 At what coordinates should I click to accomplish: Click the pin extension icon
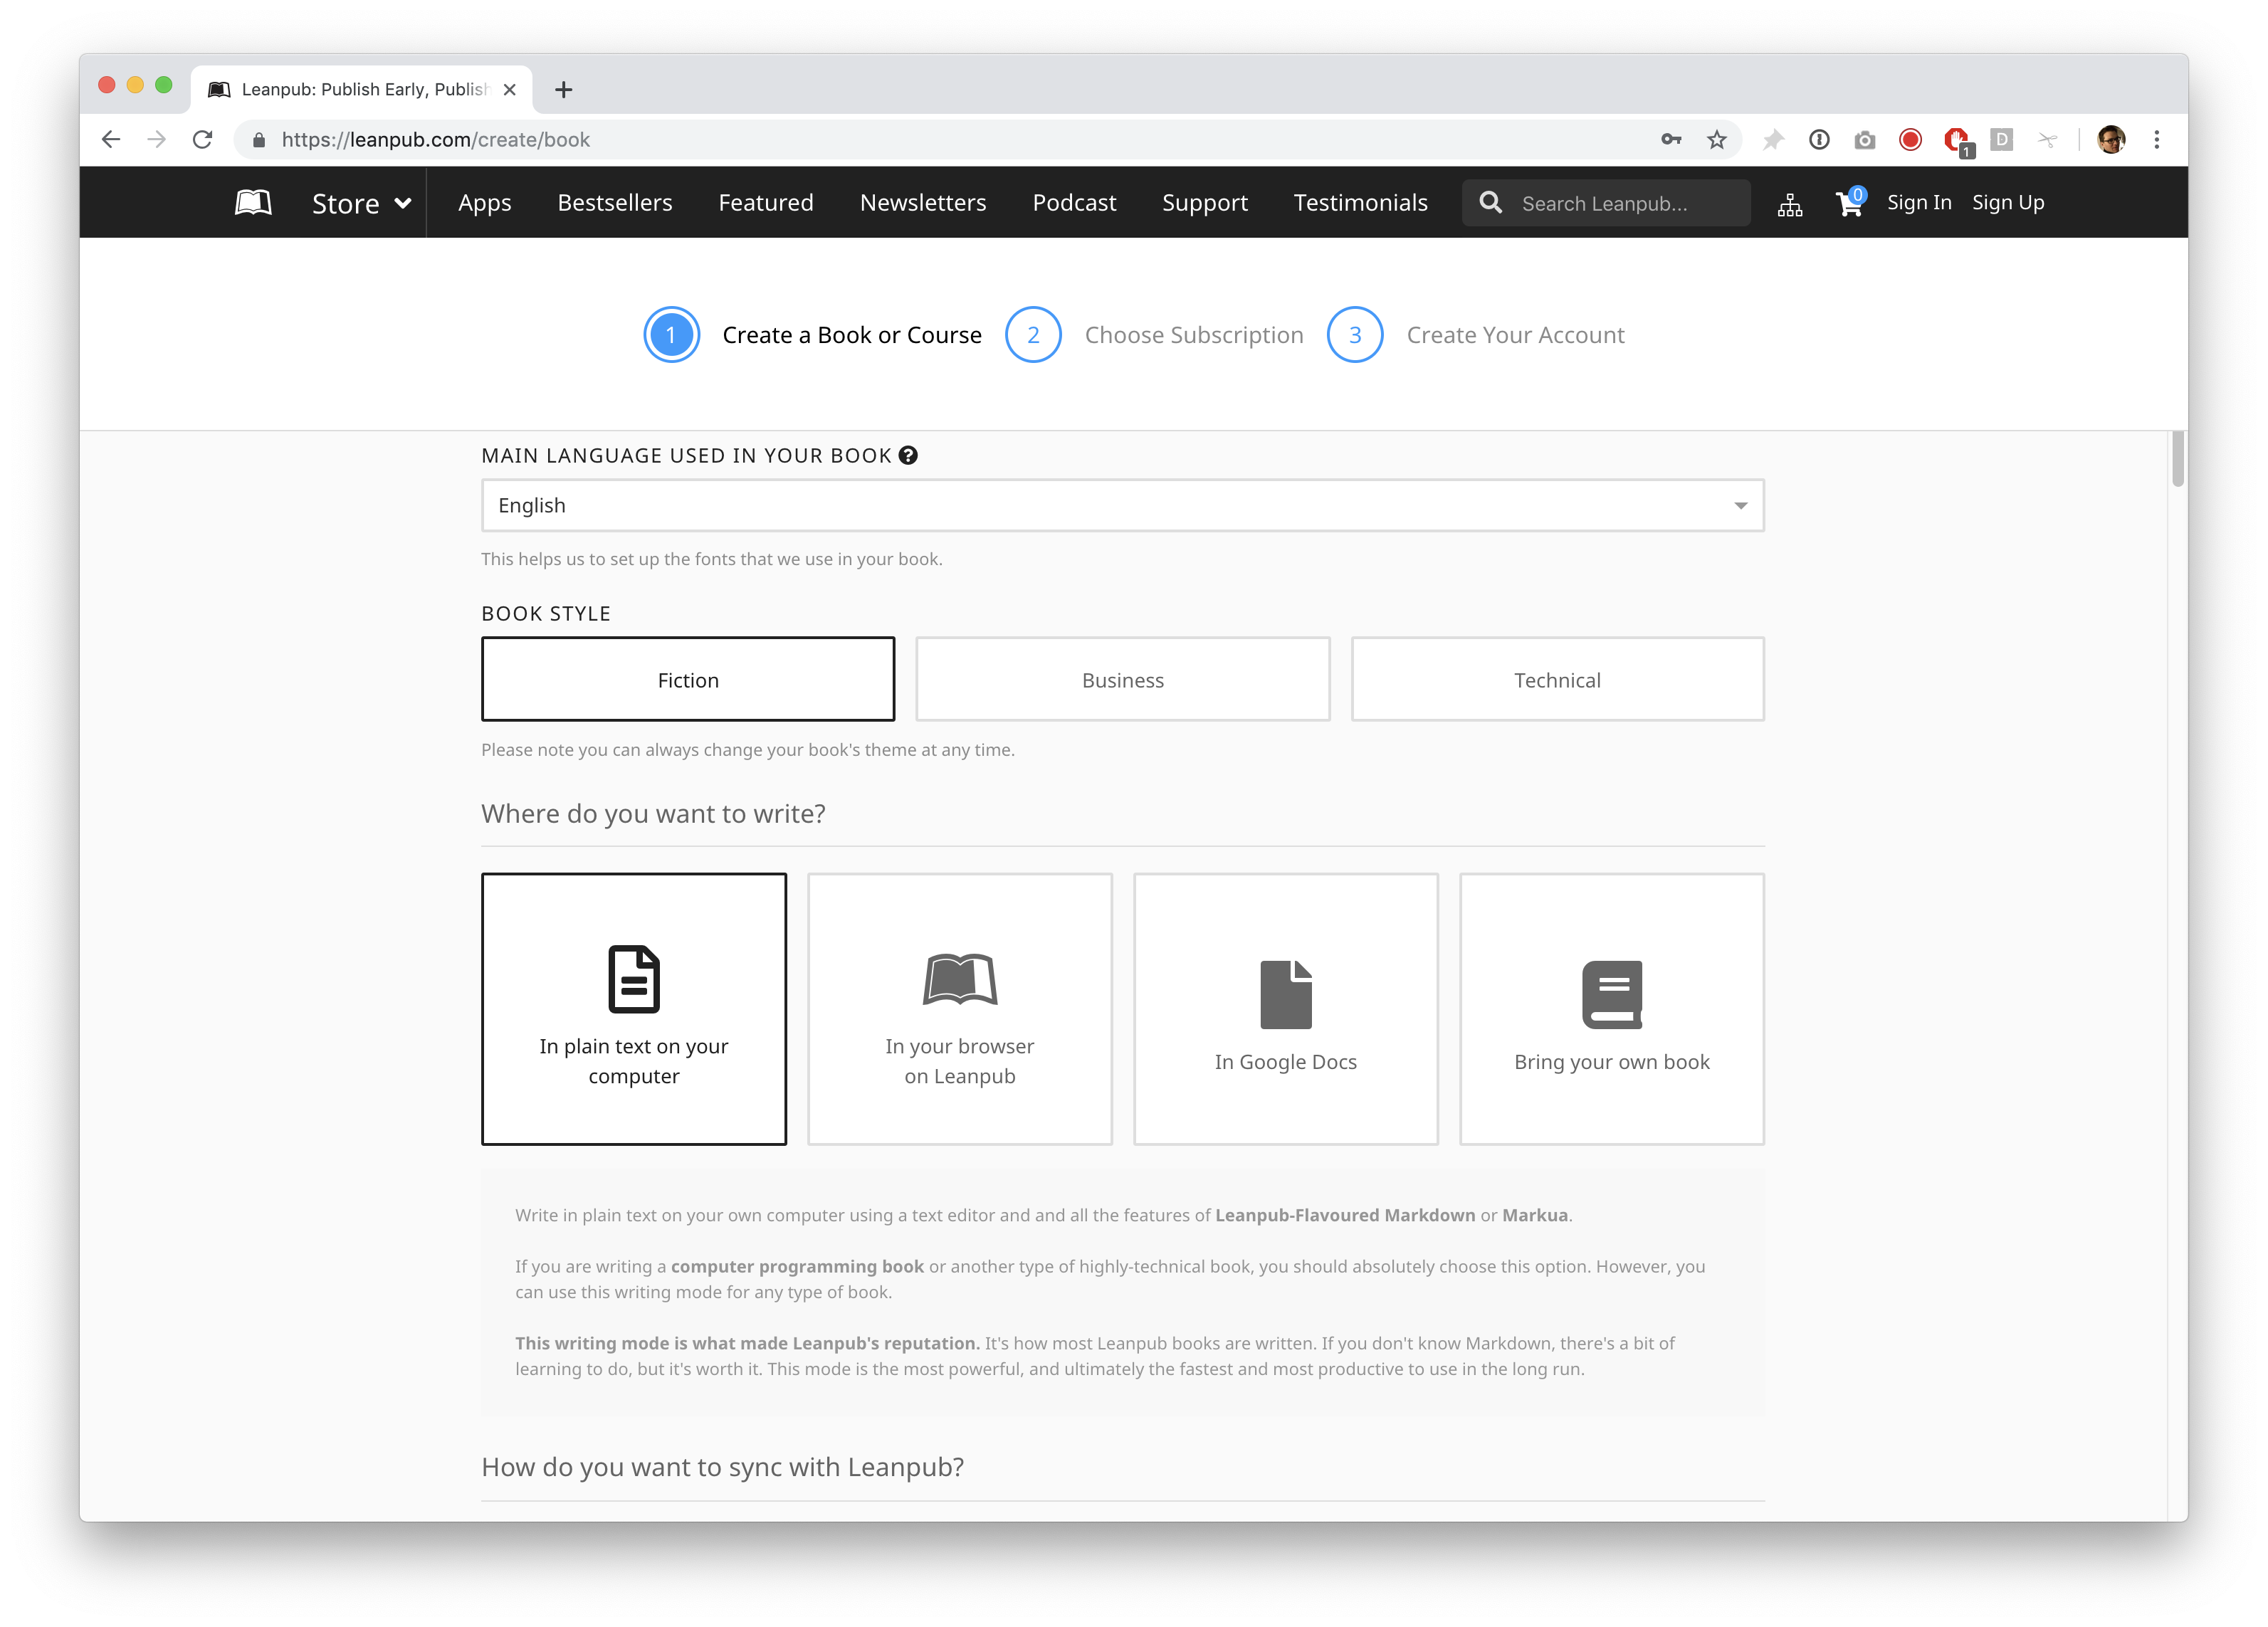coord(1773,140)
